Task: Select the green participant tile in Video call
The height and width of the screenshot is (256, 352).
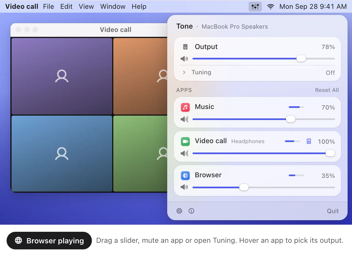Action: click(140, 154)
